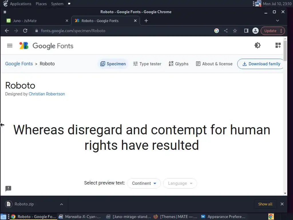Switch to the Juno - /s/Mate tab
Viewport: 293px width, 220px height.
coord(35,21)
